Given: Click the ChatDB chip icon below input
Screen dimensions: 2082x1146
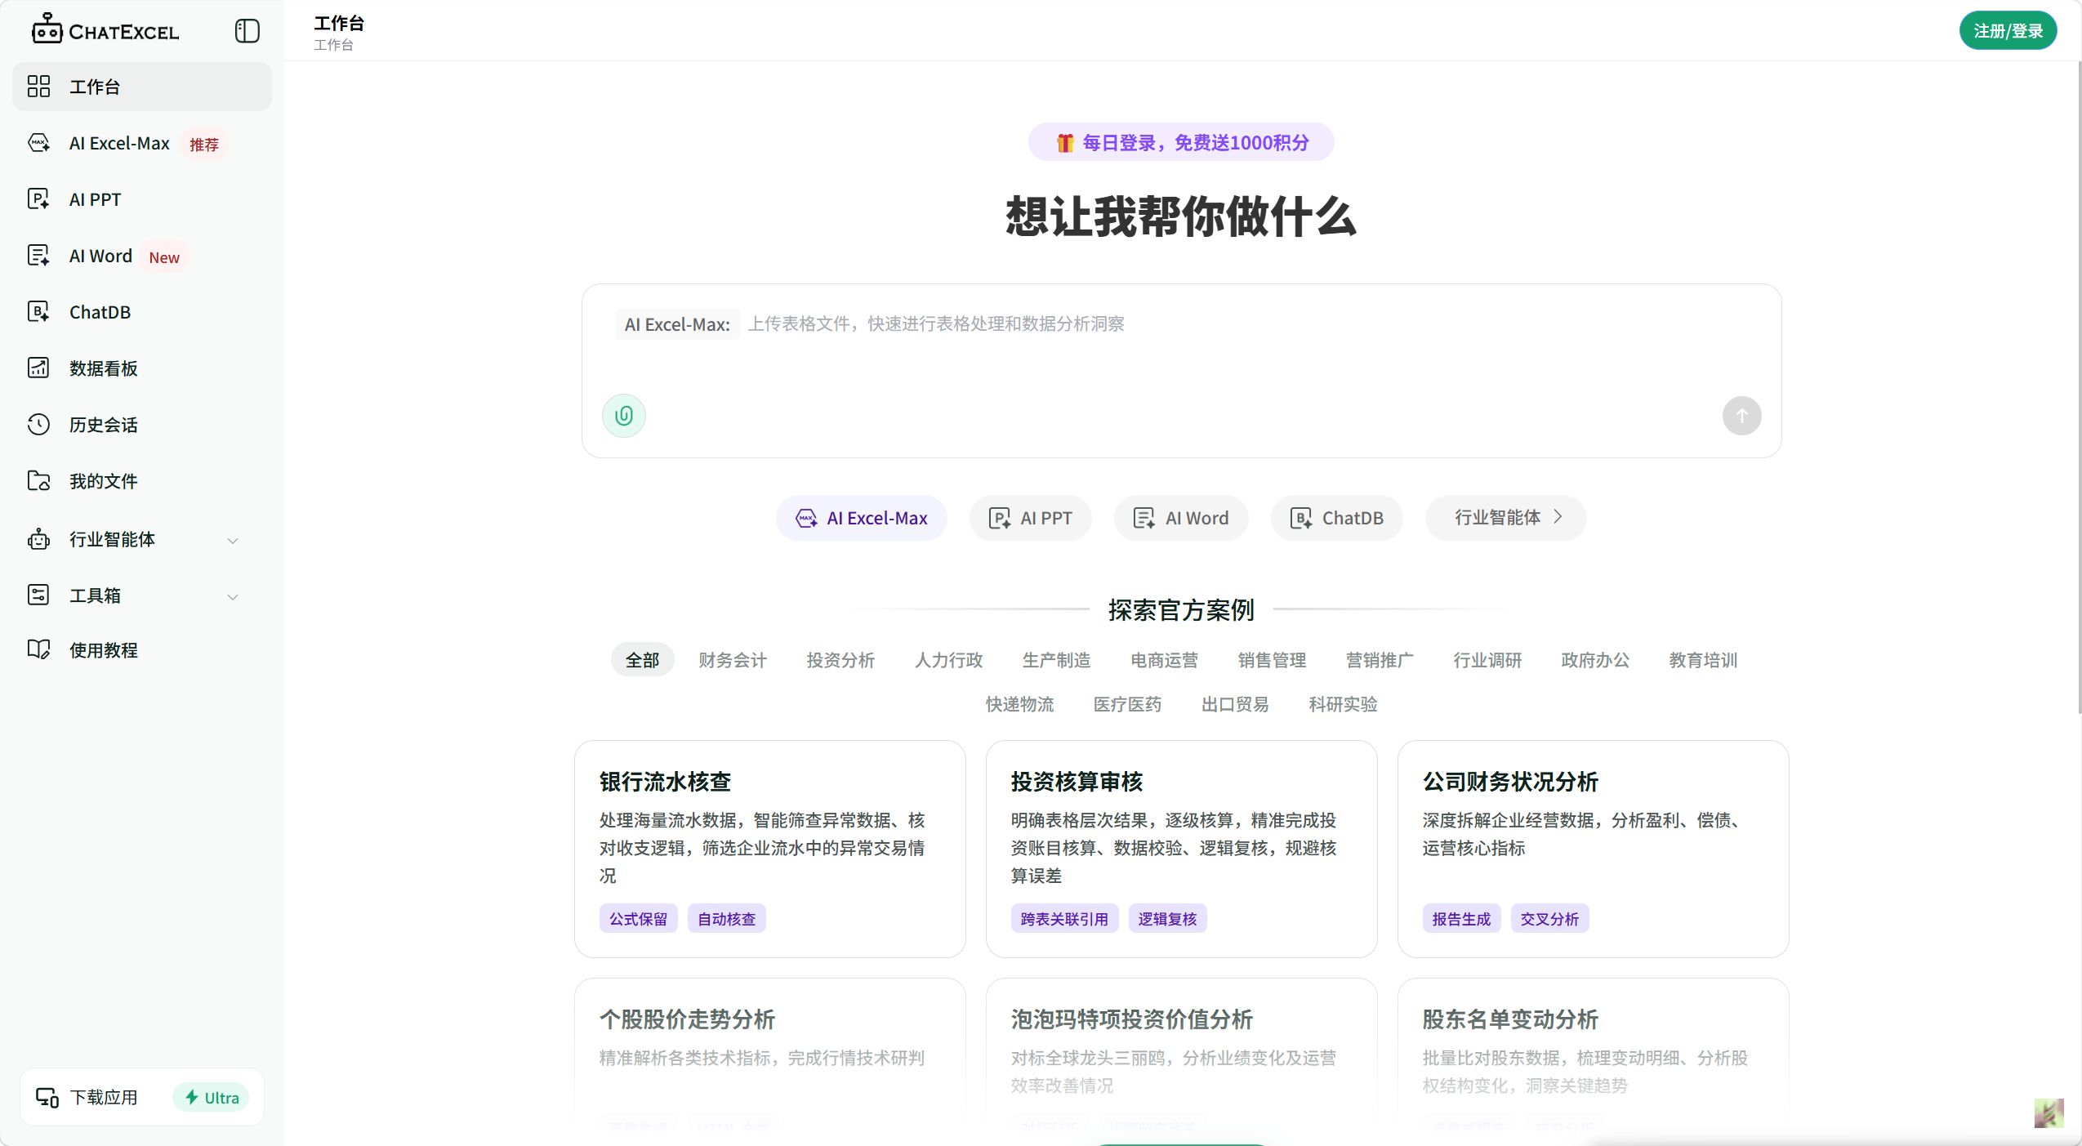Looking at the screenshot, I should pyautogui.click(x=1301, y=519).
